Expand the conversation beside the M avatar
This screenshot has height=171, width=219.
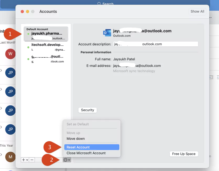[1, 154]
